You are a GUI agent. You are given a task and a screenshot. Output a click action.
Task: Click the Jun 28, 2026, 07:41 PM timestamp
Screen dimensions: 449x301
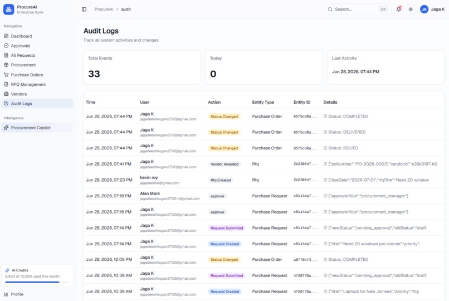pyautogui.click(x=109, y=164)
